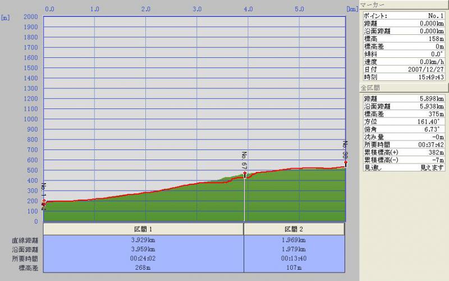This screenshot has width=449, height=281.
Task: Click the final marker at the graph's right end
Action: coord(345,162)
